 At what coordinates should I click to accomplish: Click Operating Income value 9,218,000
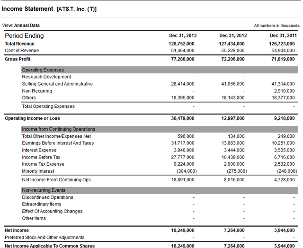(284, 118)
